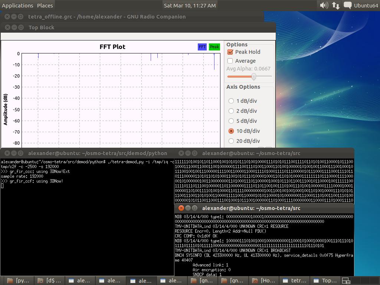Click the 'Avg Alpha: 0.0667' label
The image size is (380, 285).
tap(248, 69)
